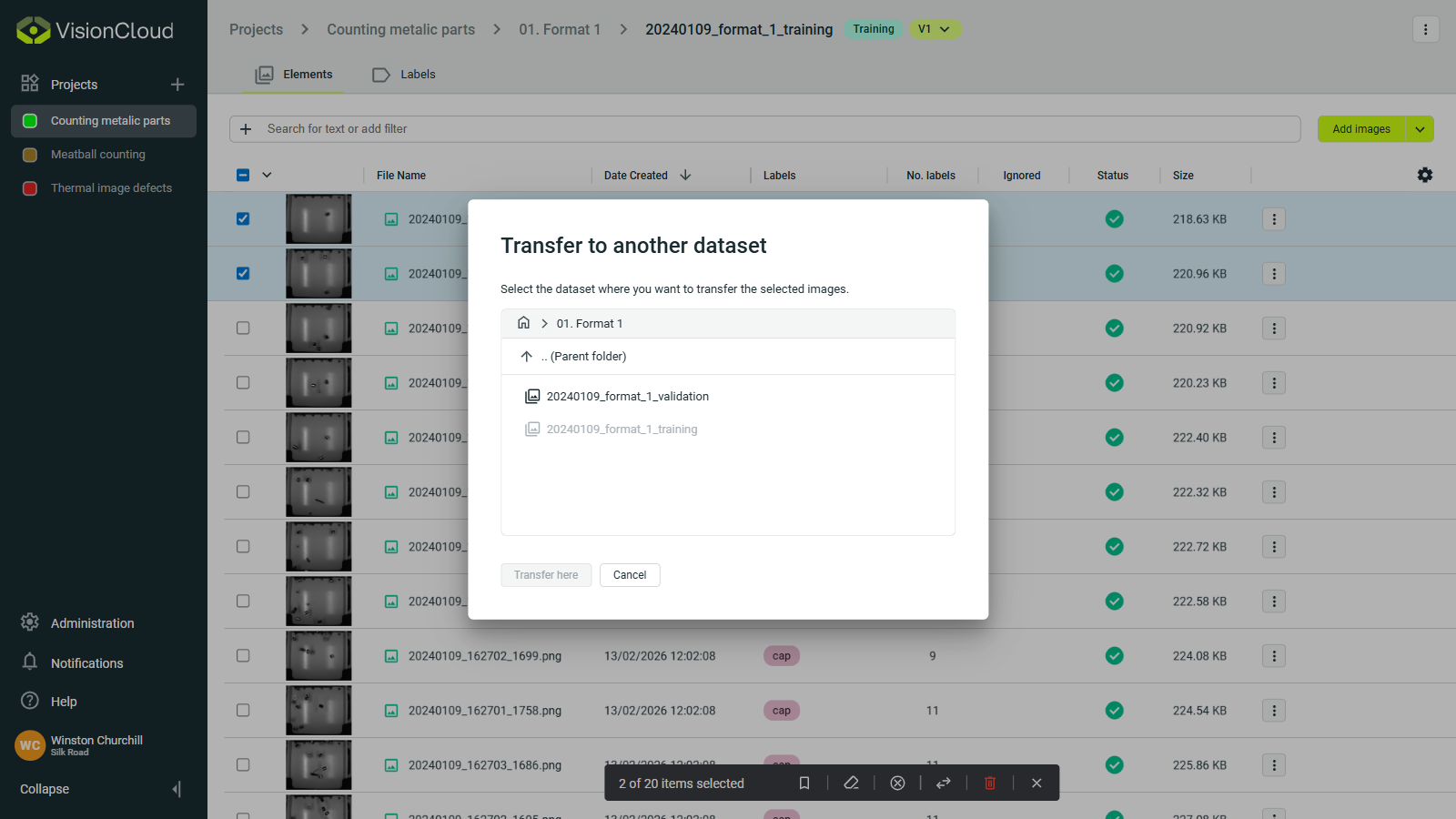
Task: Expand select-all options chevron in header
Action: click(x=267, y=175)
